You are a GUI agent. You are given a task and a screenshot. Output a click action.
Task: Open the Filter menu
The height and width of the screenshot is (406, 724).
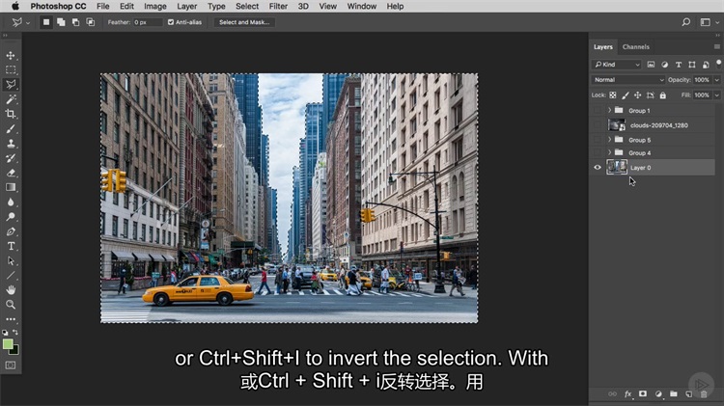[278, 6]
